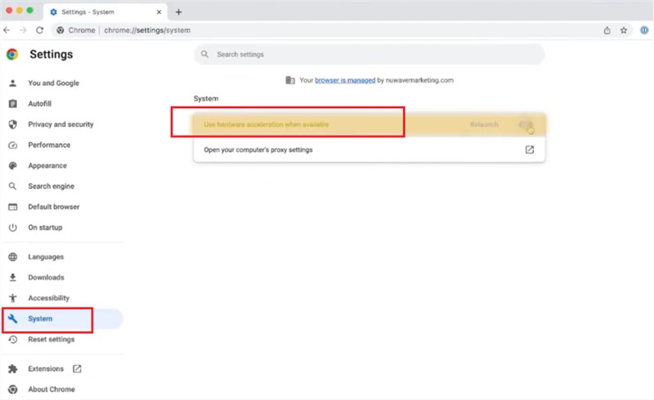
Task: Toggle hardware acceleration switch
Action: pyautogui.click(x=526, y=124)
